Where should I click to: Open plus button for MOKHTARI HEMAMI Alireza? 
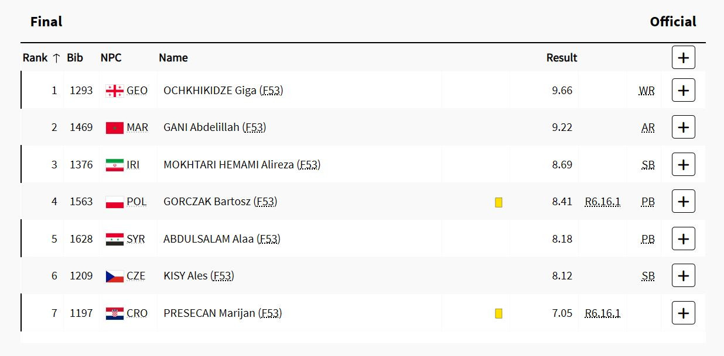683,165
